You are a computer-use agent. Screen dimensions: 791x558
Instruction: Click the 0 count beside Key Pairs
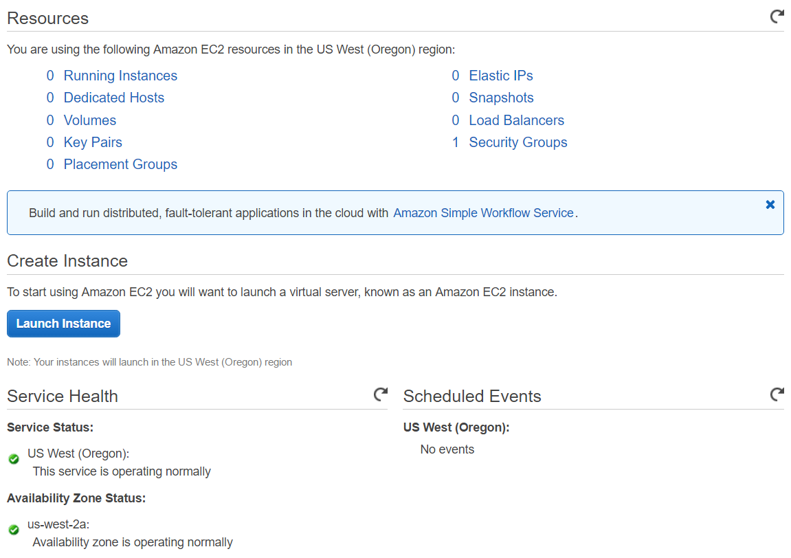pos(50,142)
